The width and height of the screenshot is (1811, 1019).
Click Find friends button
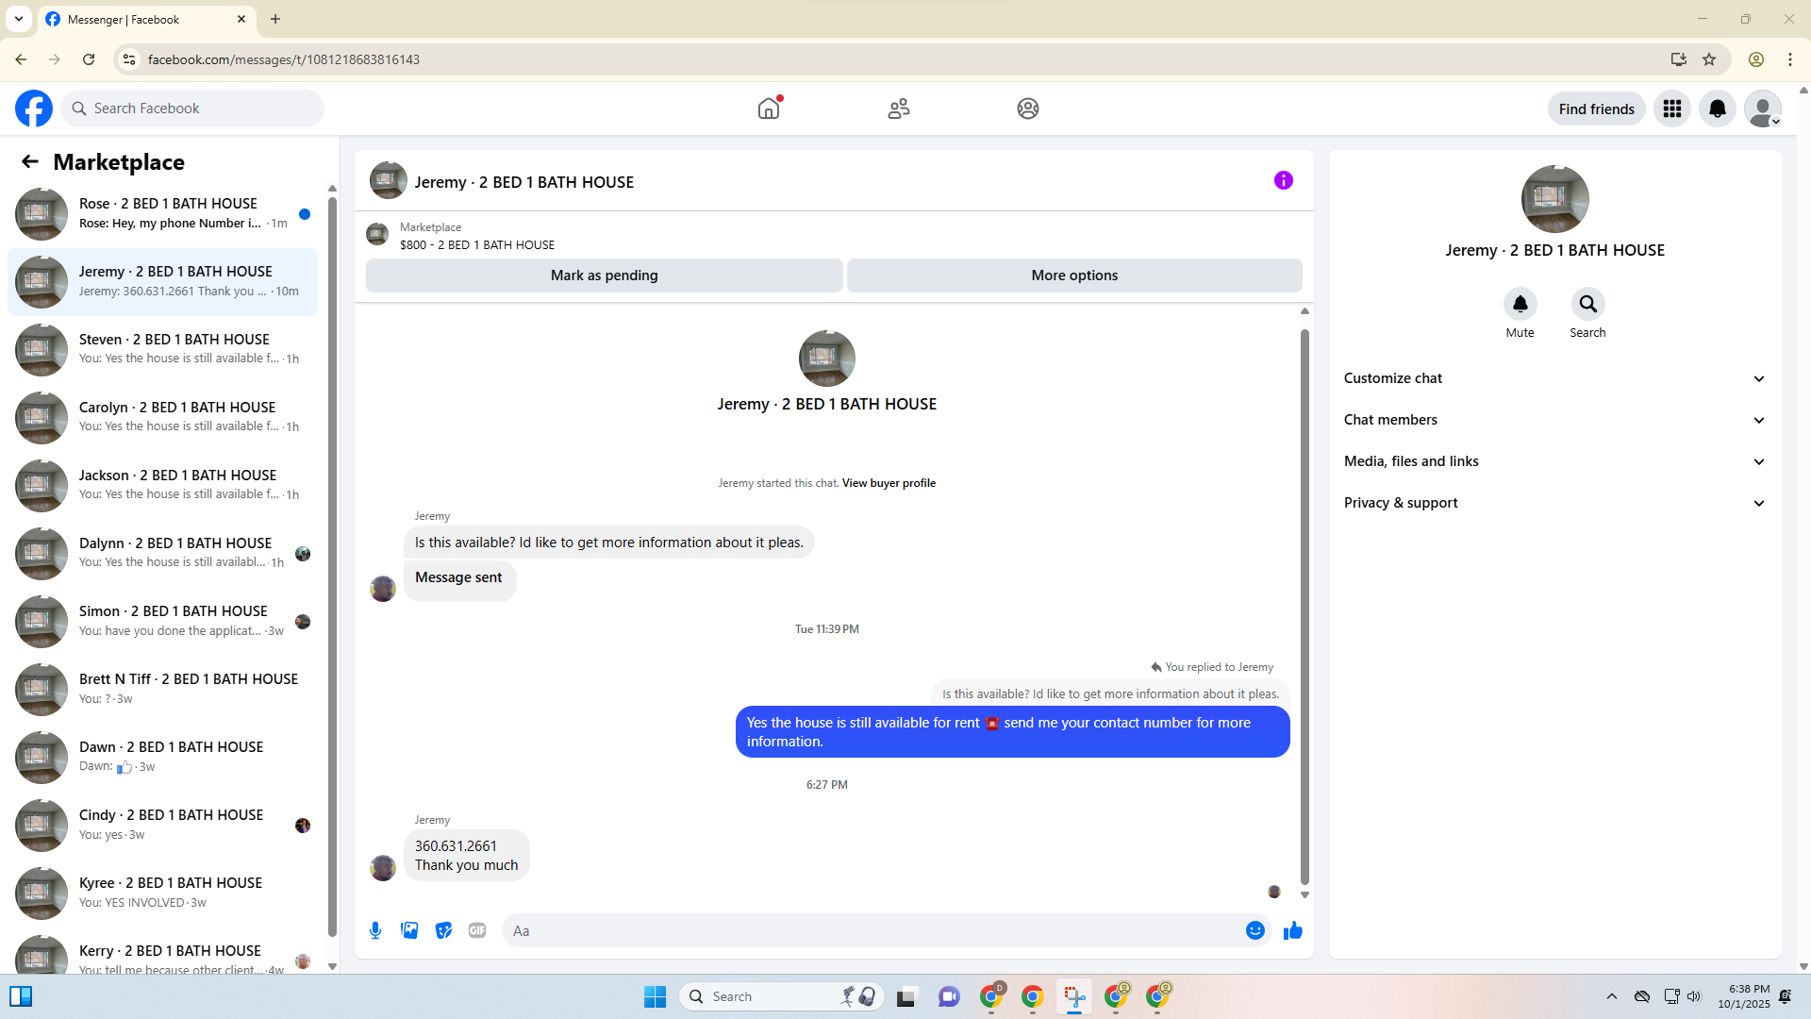pyautogui.click(x=1597, y=109)
